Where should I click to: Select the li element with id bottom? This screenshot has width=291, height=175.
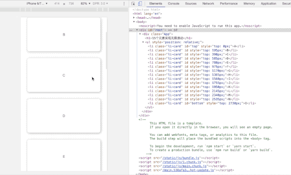[202, 103]
